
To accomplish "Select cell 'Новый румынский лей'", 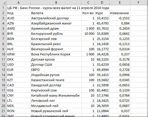I will click(56, 111).
